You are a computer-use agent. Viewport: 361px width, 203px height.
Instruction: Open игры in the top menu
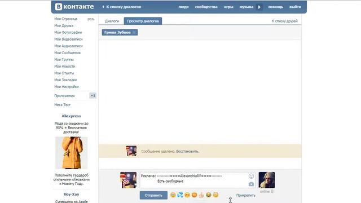[x=228, y=7]
